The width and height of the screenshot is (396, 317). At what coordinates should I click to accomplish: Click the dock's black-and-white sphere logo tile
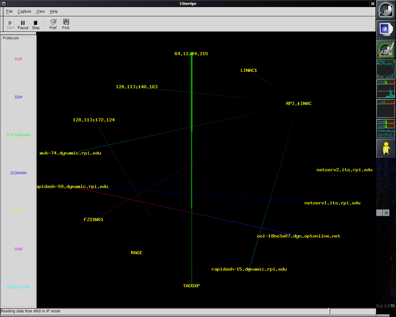click(x=386, y=9)
